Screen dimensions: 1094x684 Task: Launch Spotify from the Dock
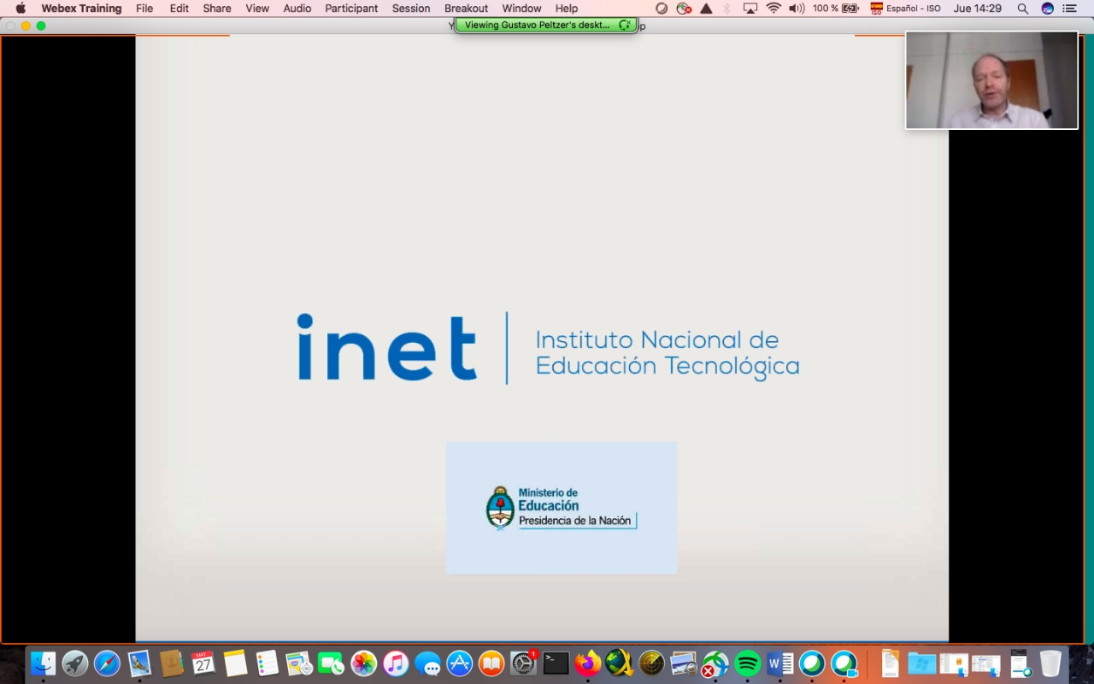pyautogui.click(x=748, y=663)
